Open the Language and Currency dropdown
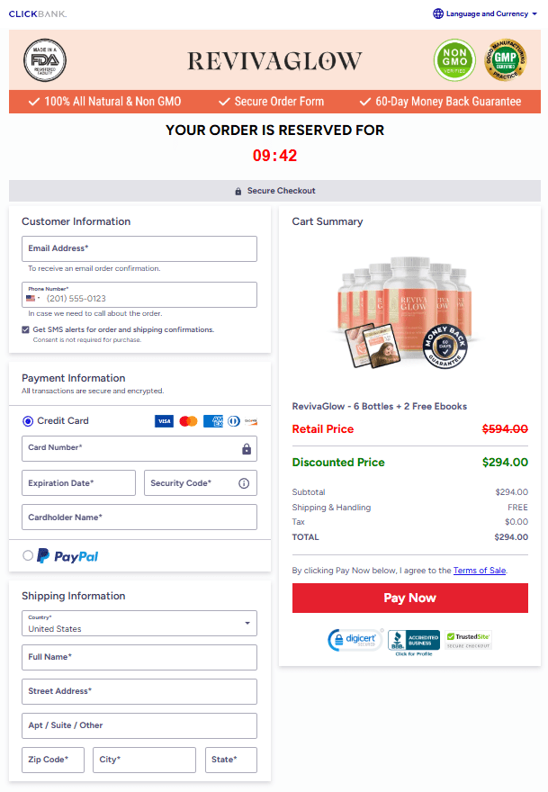The image size is (548, 792). point(484,13)
